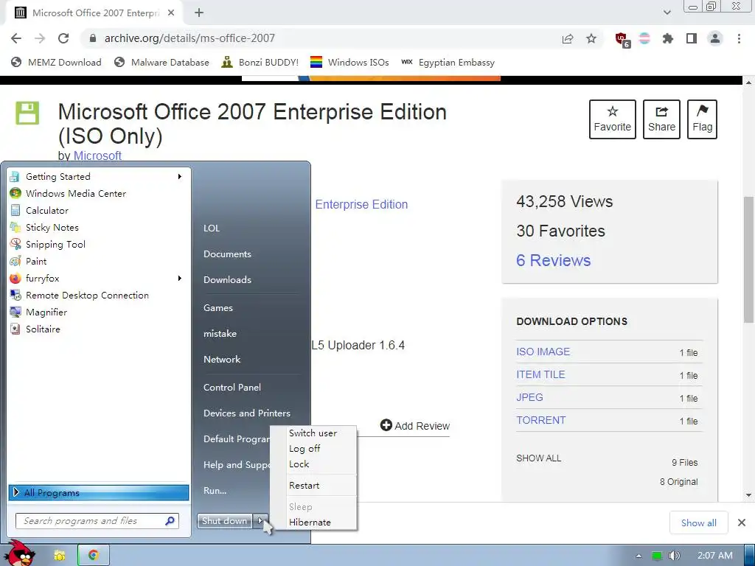Open Remote Desktop Connection
755x566 pixels.
coord(97,296)
